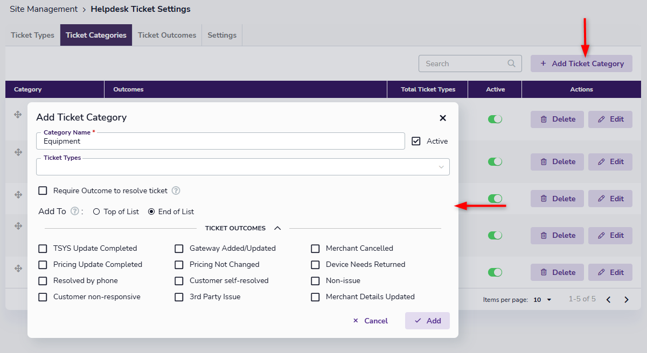Screen dimensions: 647x353
Task: Click Add button in dialog
Action: (x=427, y=321)
